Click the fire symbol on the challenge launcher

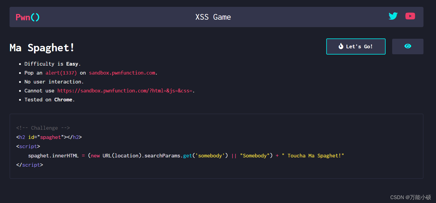341,46
